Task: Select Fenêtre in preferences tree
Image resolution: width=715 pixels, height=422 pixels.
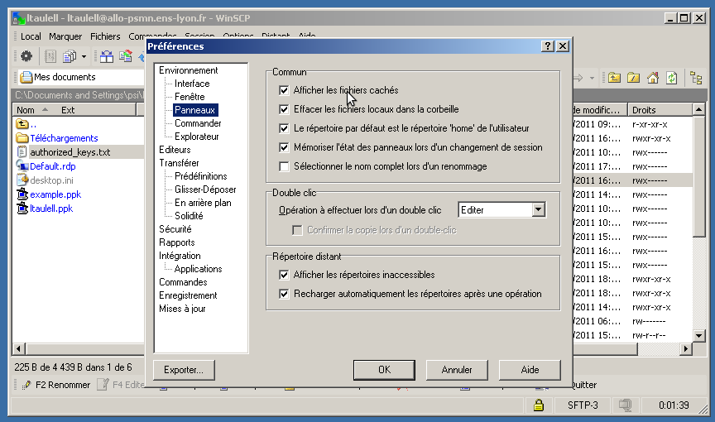Action: click(190, 97)
